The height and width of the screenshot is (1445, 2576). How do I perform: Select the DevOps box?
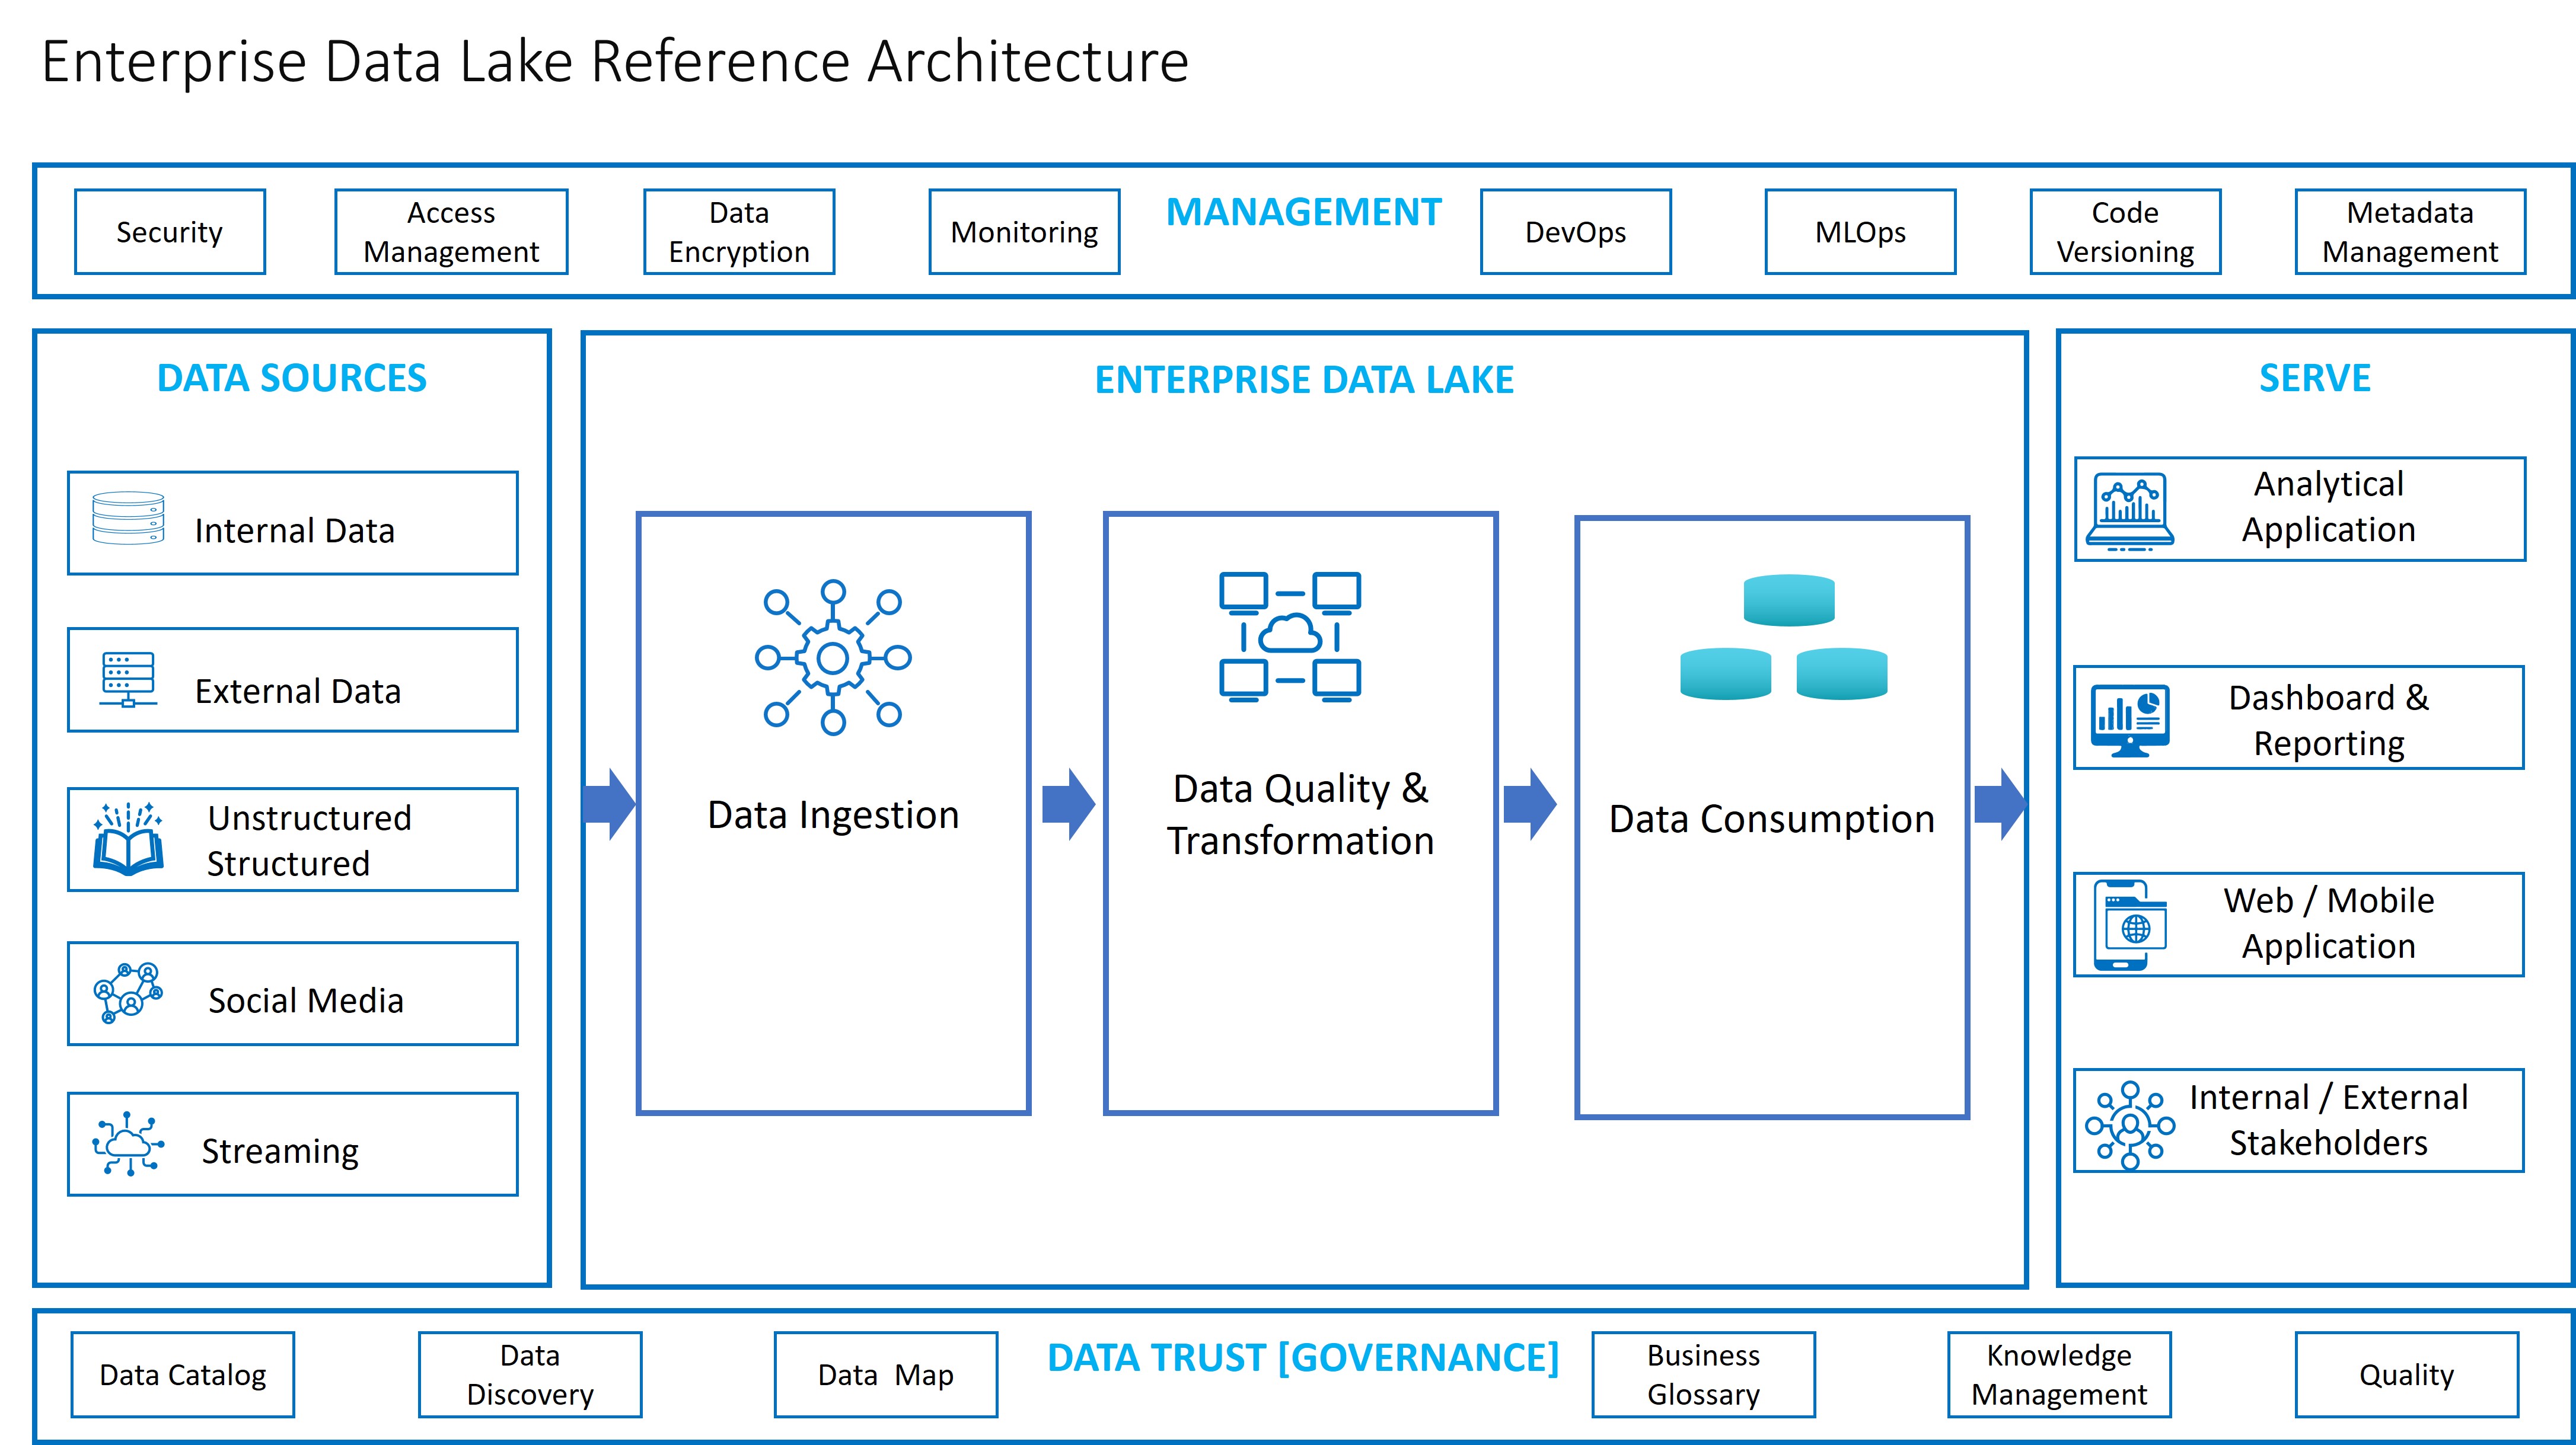click(1575, 232)
